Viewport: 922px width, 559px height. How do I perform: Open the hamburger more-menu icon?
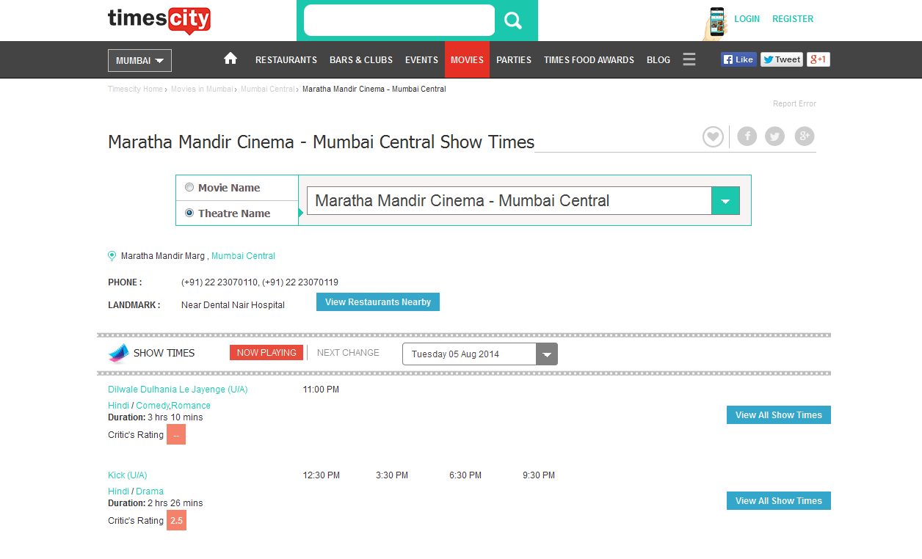[689, 59]
